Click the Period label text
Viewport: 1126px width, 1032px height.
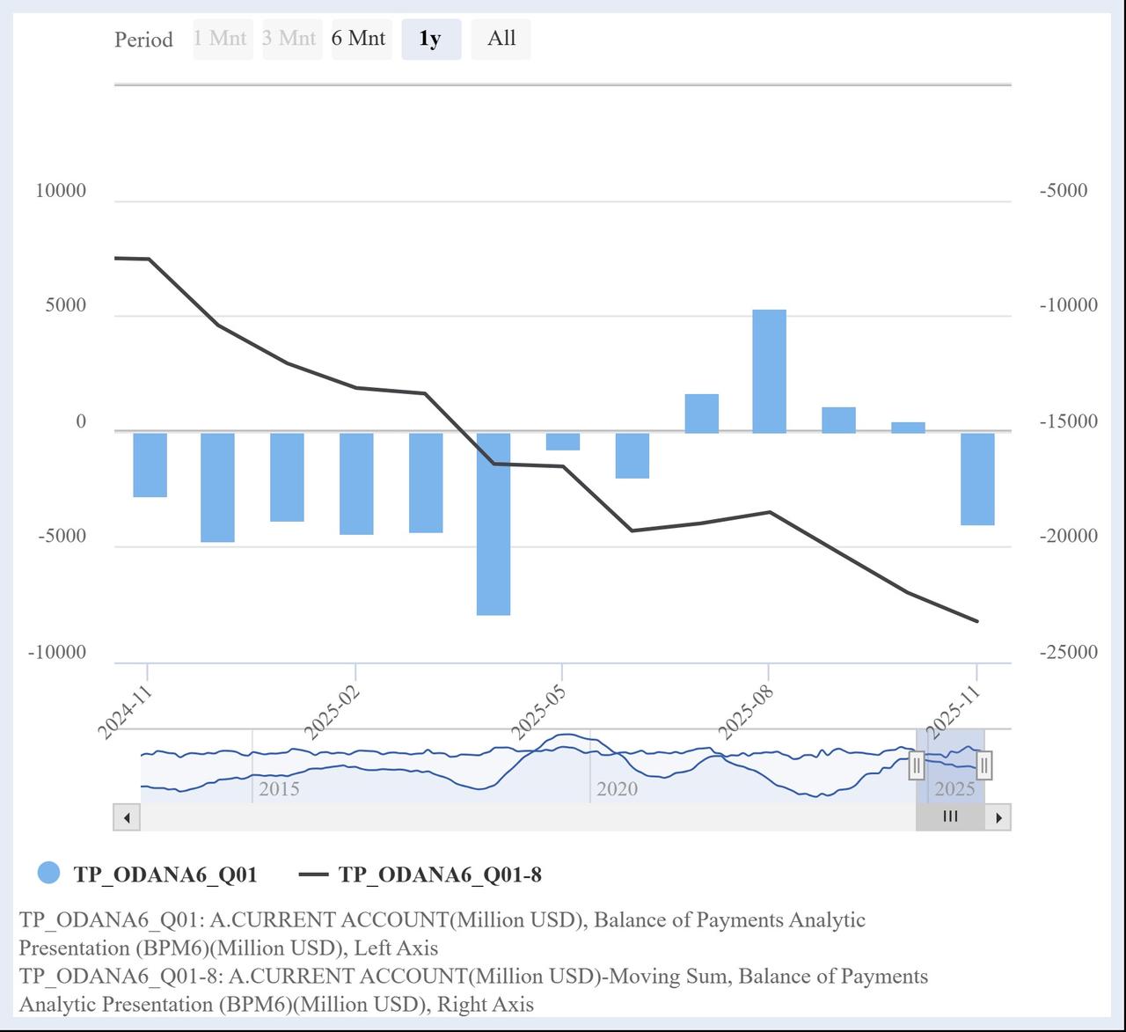pyautogui.click(x=143, y=40)
